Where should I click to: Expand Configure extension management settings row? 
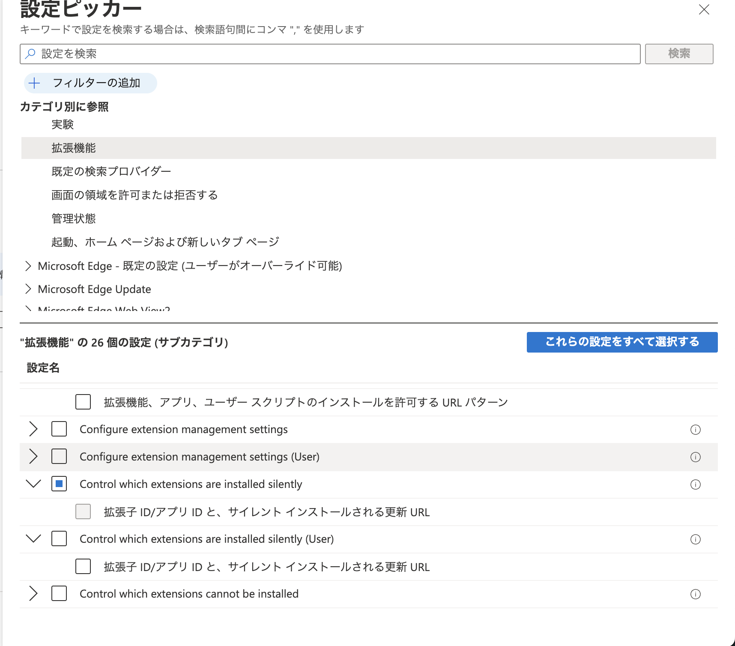[x=33, y=429]
